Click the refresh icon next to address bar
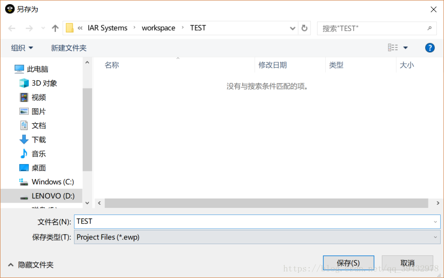This screenshot has height=278, width=444. pos(304,28)
